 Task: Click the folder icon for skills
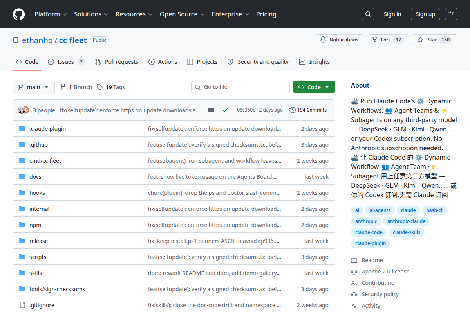tap(22, 273)
